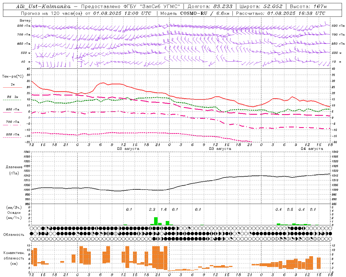This screenshot has height=277, width=346.
Task: Click the Облачность cloud cover label
Action: pyautogui.click(x=14, y=235)
